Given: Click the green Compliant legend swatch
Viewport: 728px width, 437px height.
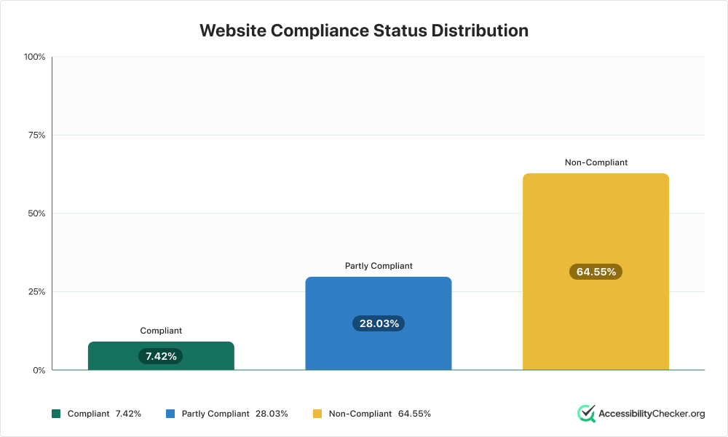Looking at the screenshot, I should tap(56, 413).
